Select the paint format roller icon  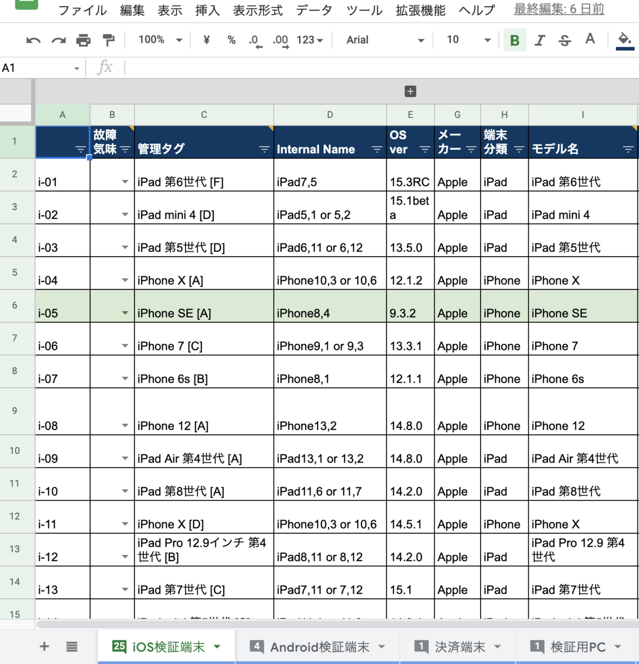click(109, 40)
